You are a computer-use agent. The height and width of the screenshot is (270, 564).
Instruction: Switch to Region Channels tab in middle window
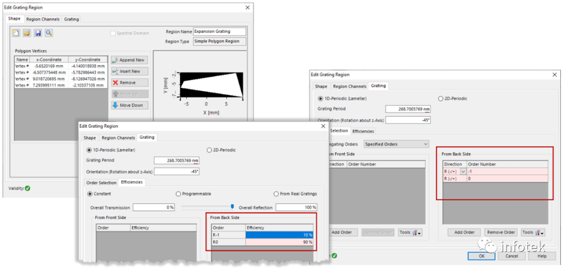click(118, 138)
